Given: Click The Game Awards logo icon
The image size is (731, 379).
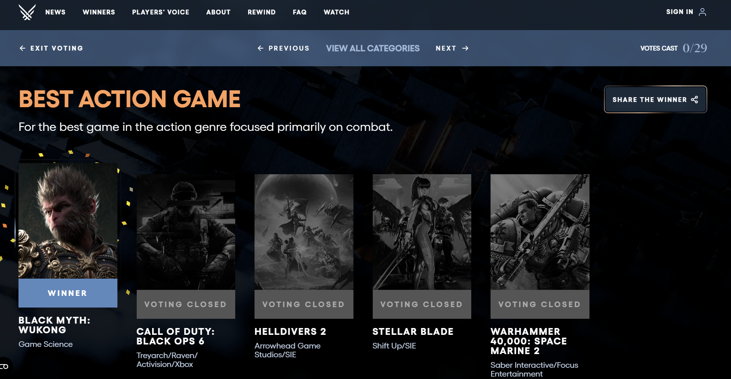Looking at the screenshot, I should [x=27, y=12].
